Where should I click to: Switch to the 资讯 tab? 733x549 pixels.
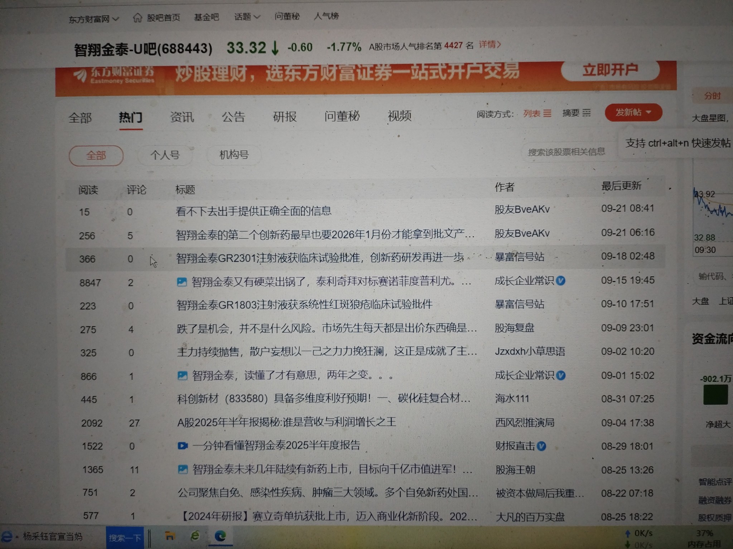click(182, 117)
